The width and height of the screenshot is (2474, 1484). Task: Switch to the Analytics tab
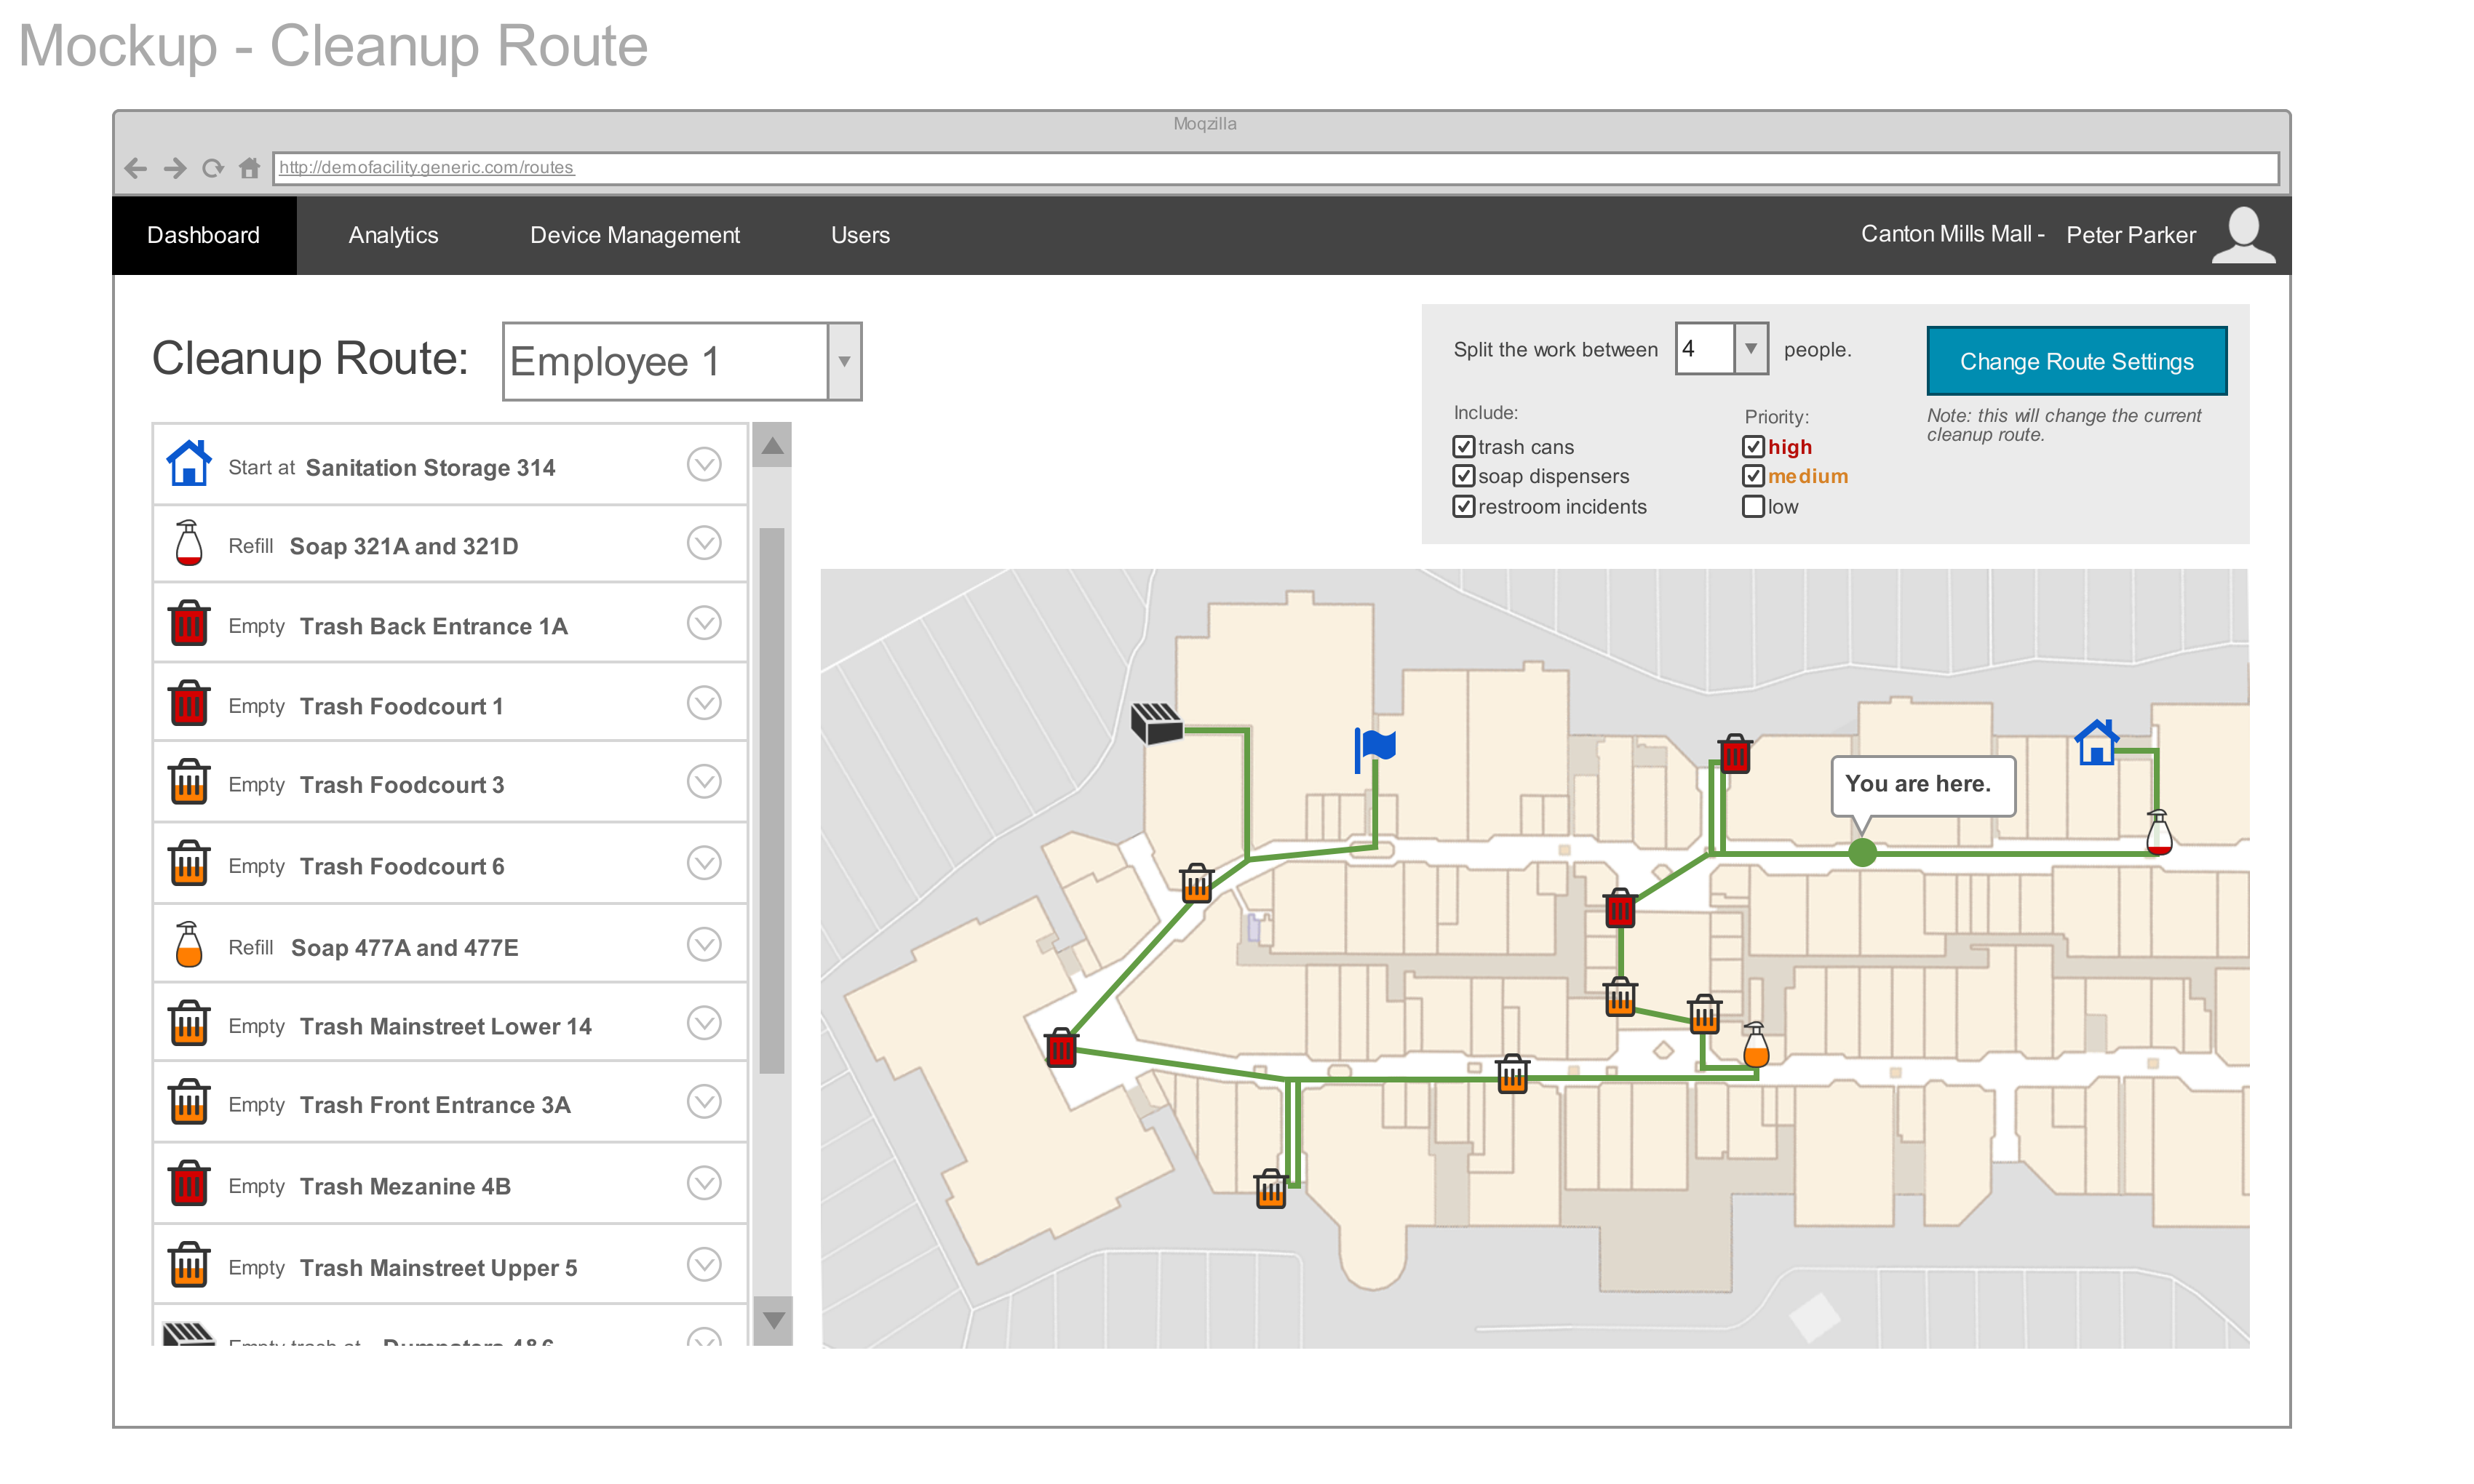tap(393, 234)
